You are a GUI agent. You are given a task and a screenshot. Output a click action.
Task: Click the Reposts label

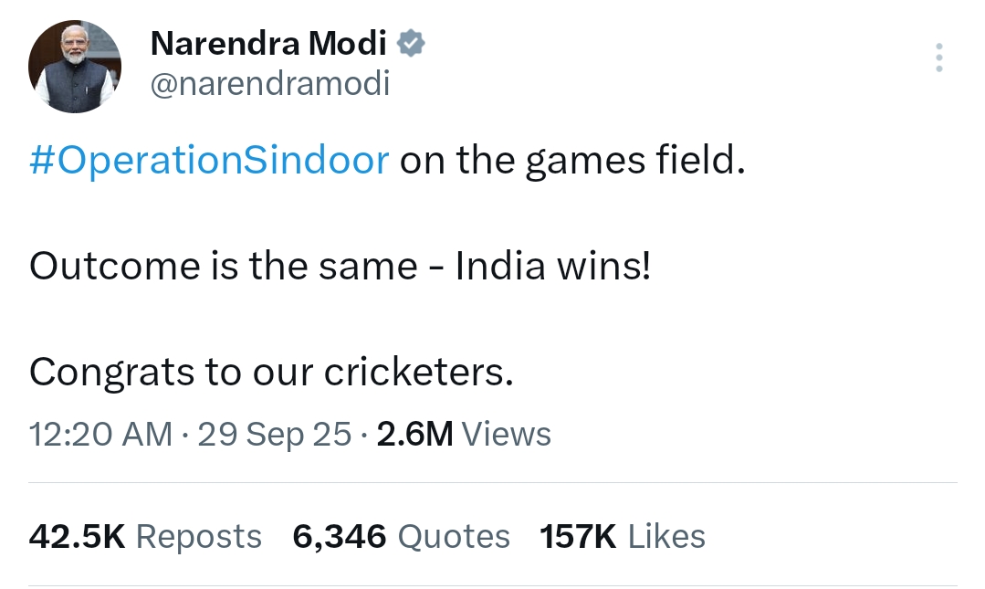coord(198,537)
